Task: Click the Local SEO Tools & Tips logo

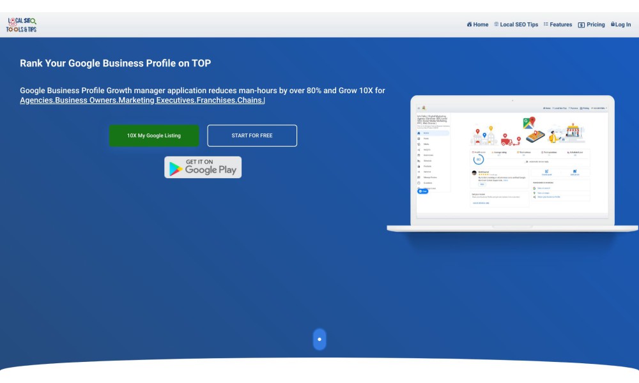Action: point(21,25)
